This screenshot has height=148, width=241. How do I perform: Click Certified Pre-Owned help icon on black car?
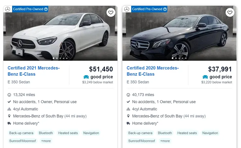tap(165, 9)
